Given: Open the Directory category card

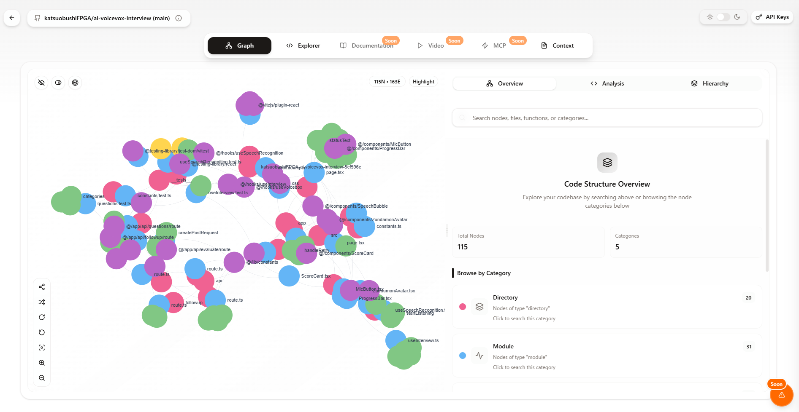Looking at the screenshot, I should coord(607,307).
